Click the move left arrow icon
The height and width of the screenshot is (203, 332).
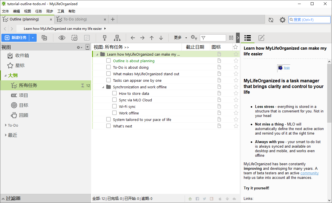pos(133,38)
